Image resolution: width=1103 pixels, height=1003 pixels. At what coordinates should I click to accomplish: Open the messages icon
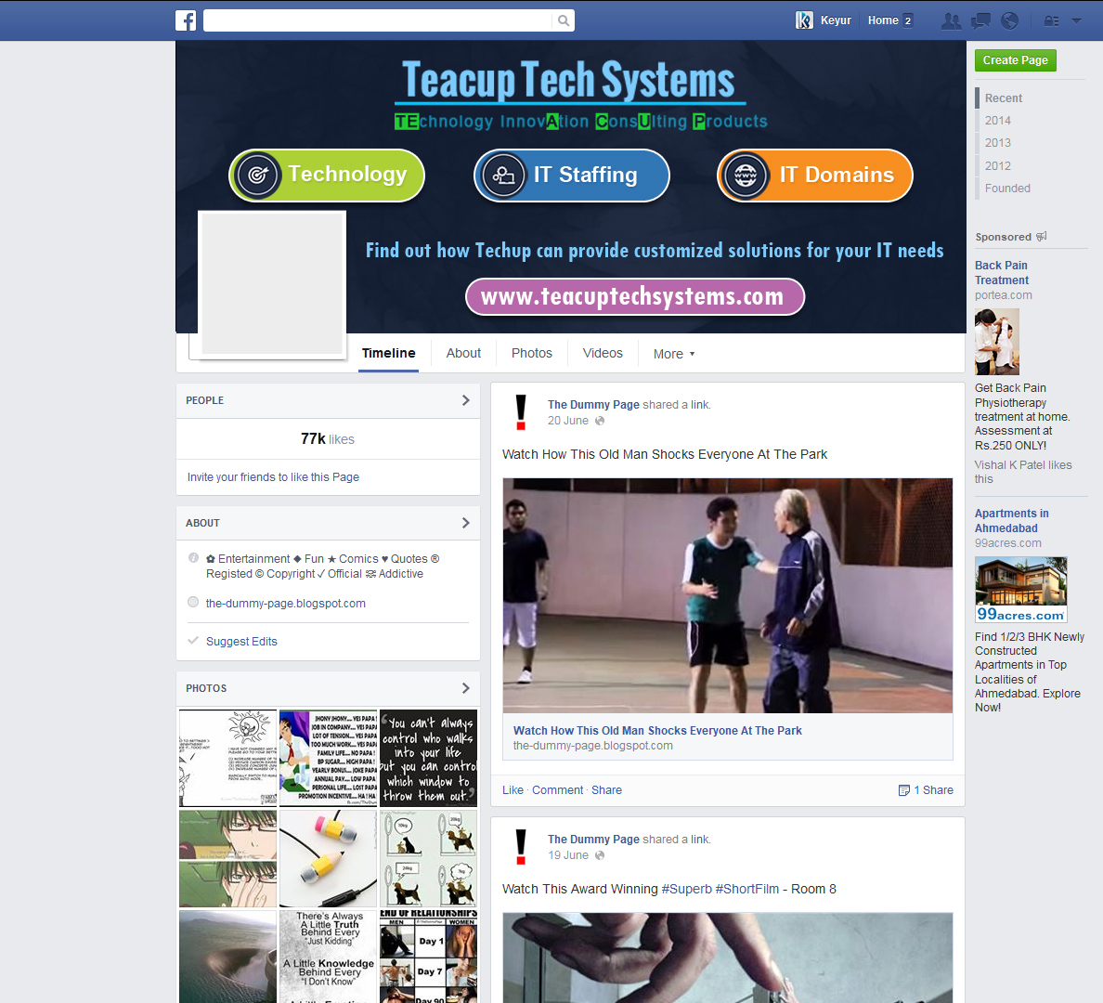[980, 20]
